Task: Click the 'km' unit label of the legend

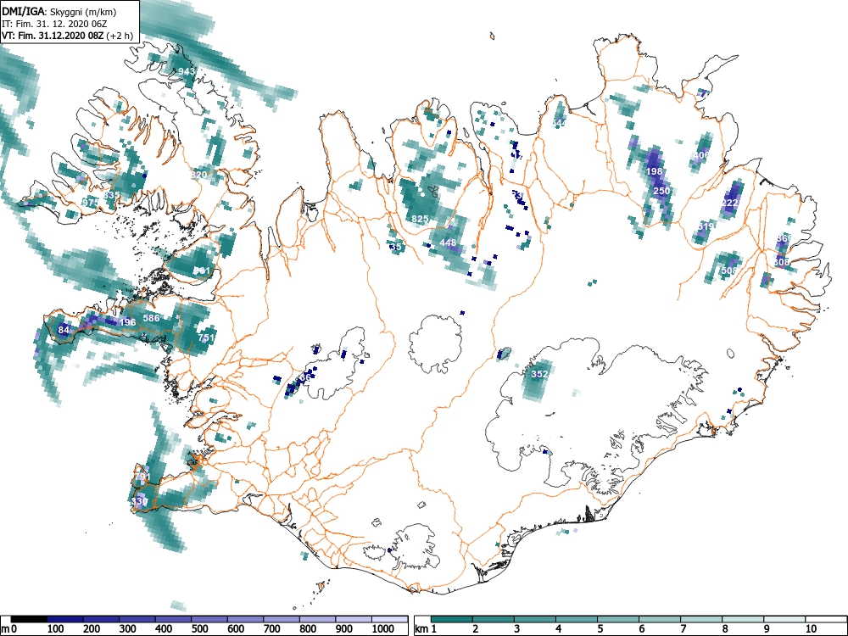Action: tap(421, 629)
